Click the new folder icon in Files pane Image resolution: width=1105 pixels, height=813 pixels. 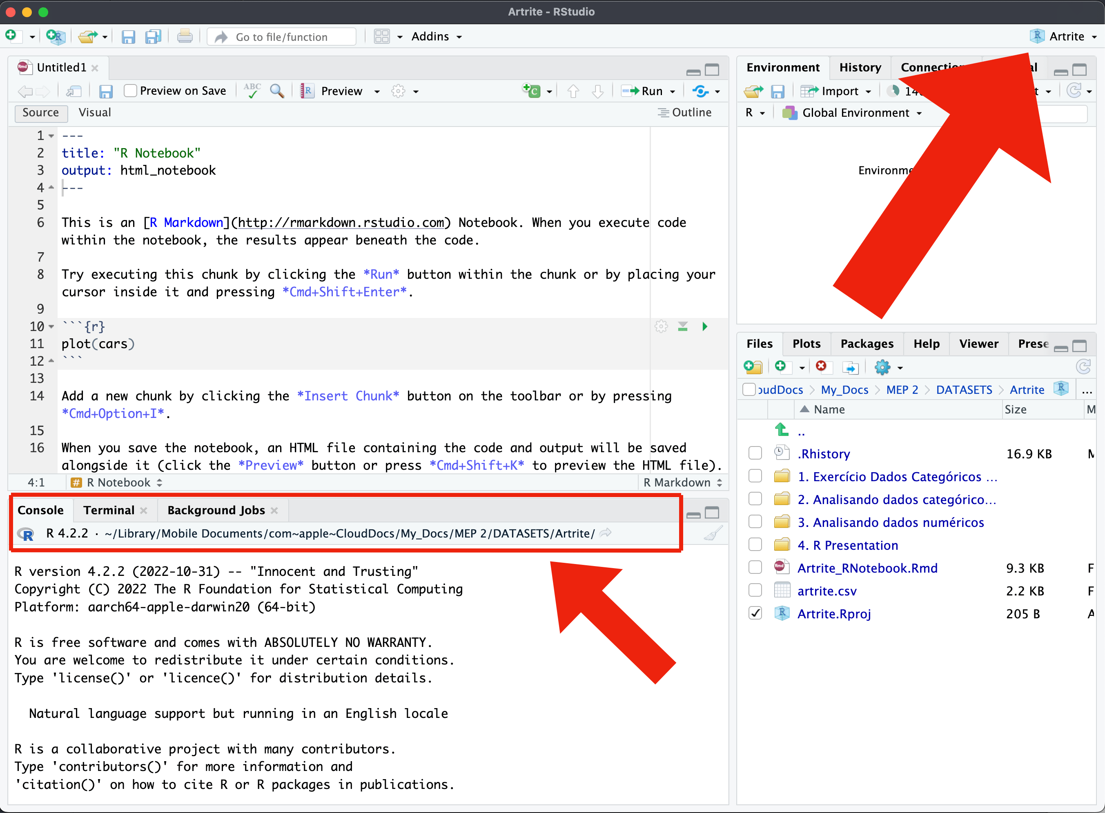pyautogui.click(x=753, y=367)
